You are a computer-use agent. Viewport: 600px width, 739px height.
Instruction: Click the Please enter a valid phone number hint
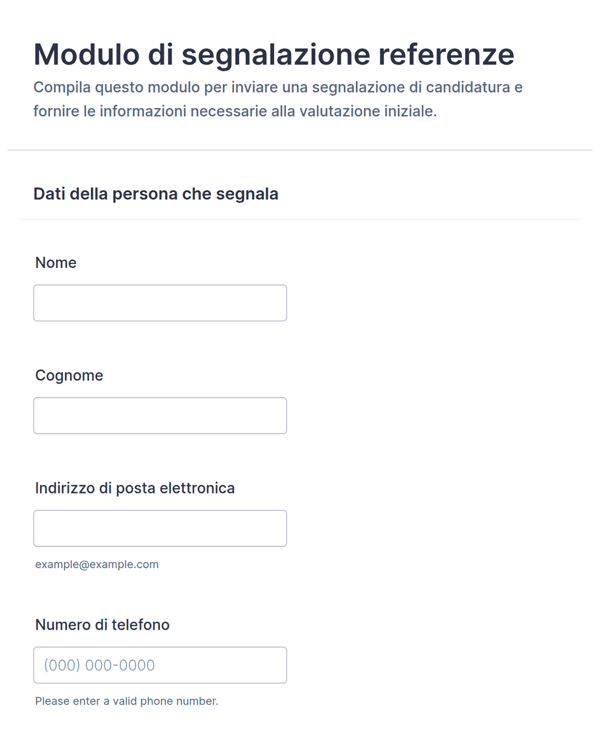click(126, 701)
